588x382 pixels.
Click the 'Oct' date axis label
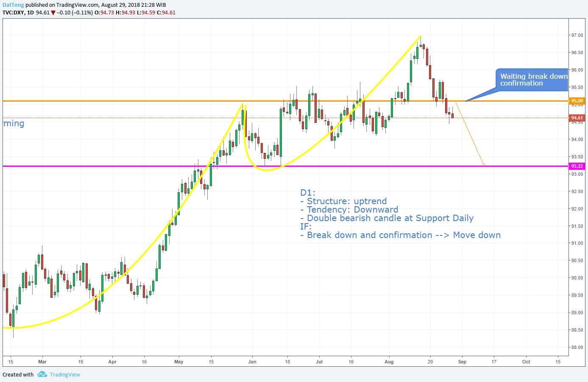click(x=526, y=362)
